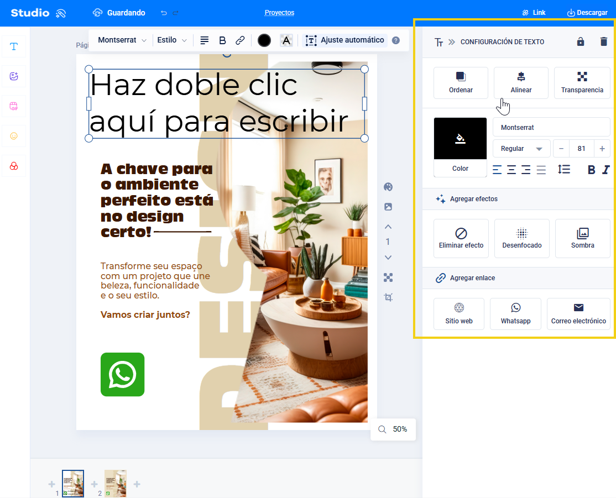
Task: Open the palette icon beside the canvas
Action: [x=388, y=187]
